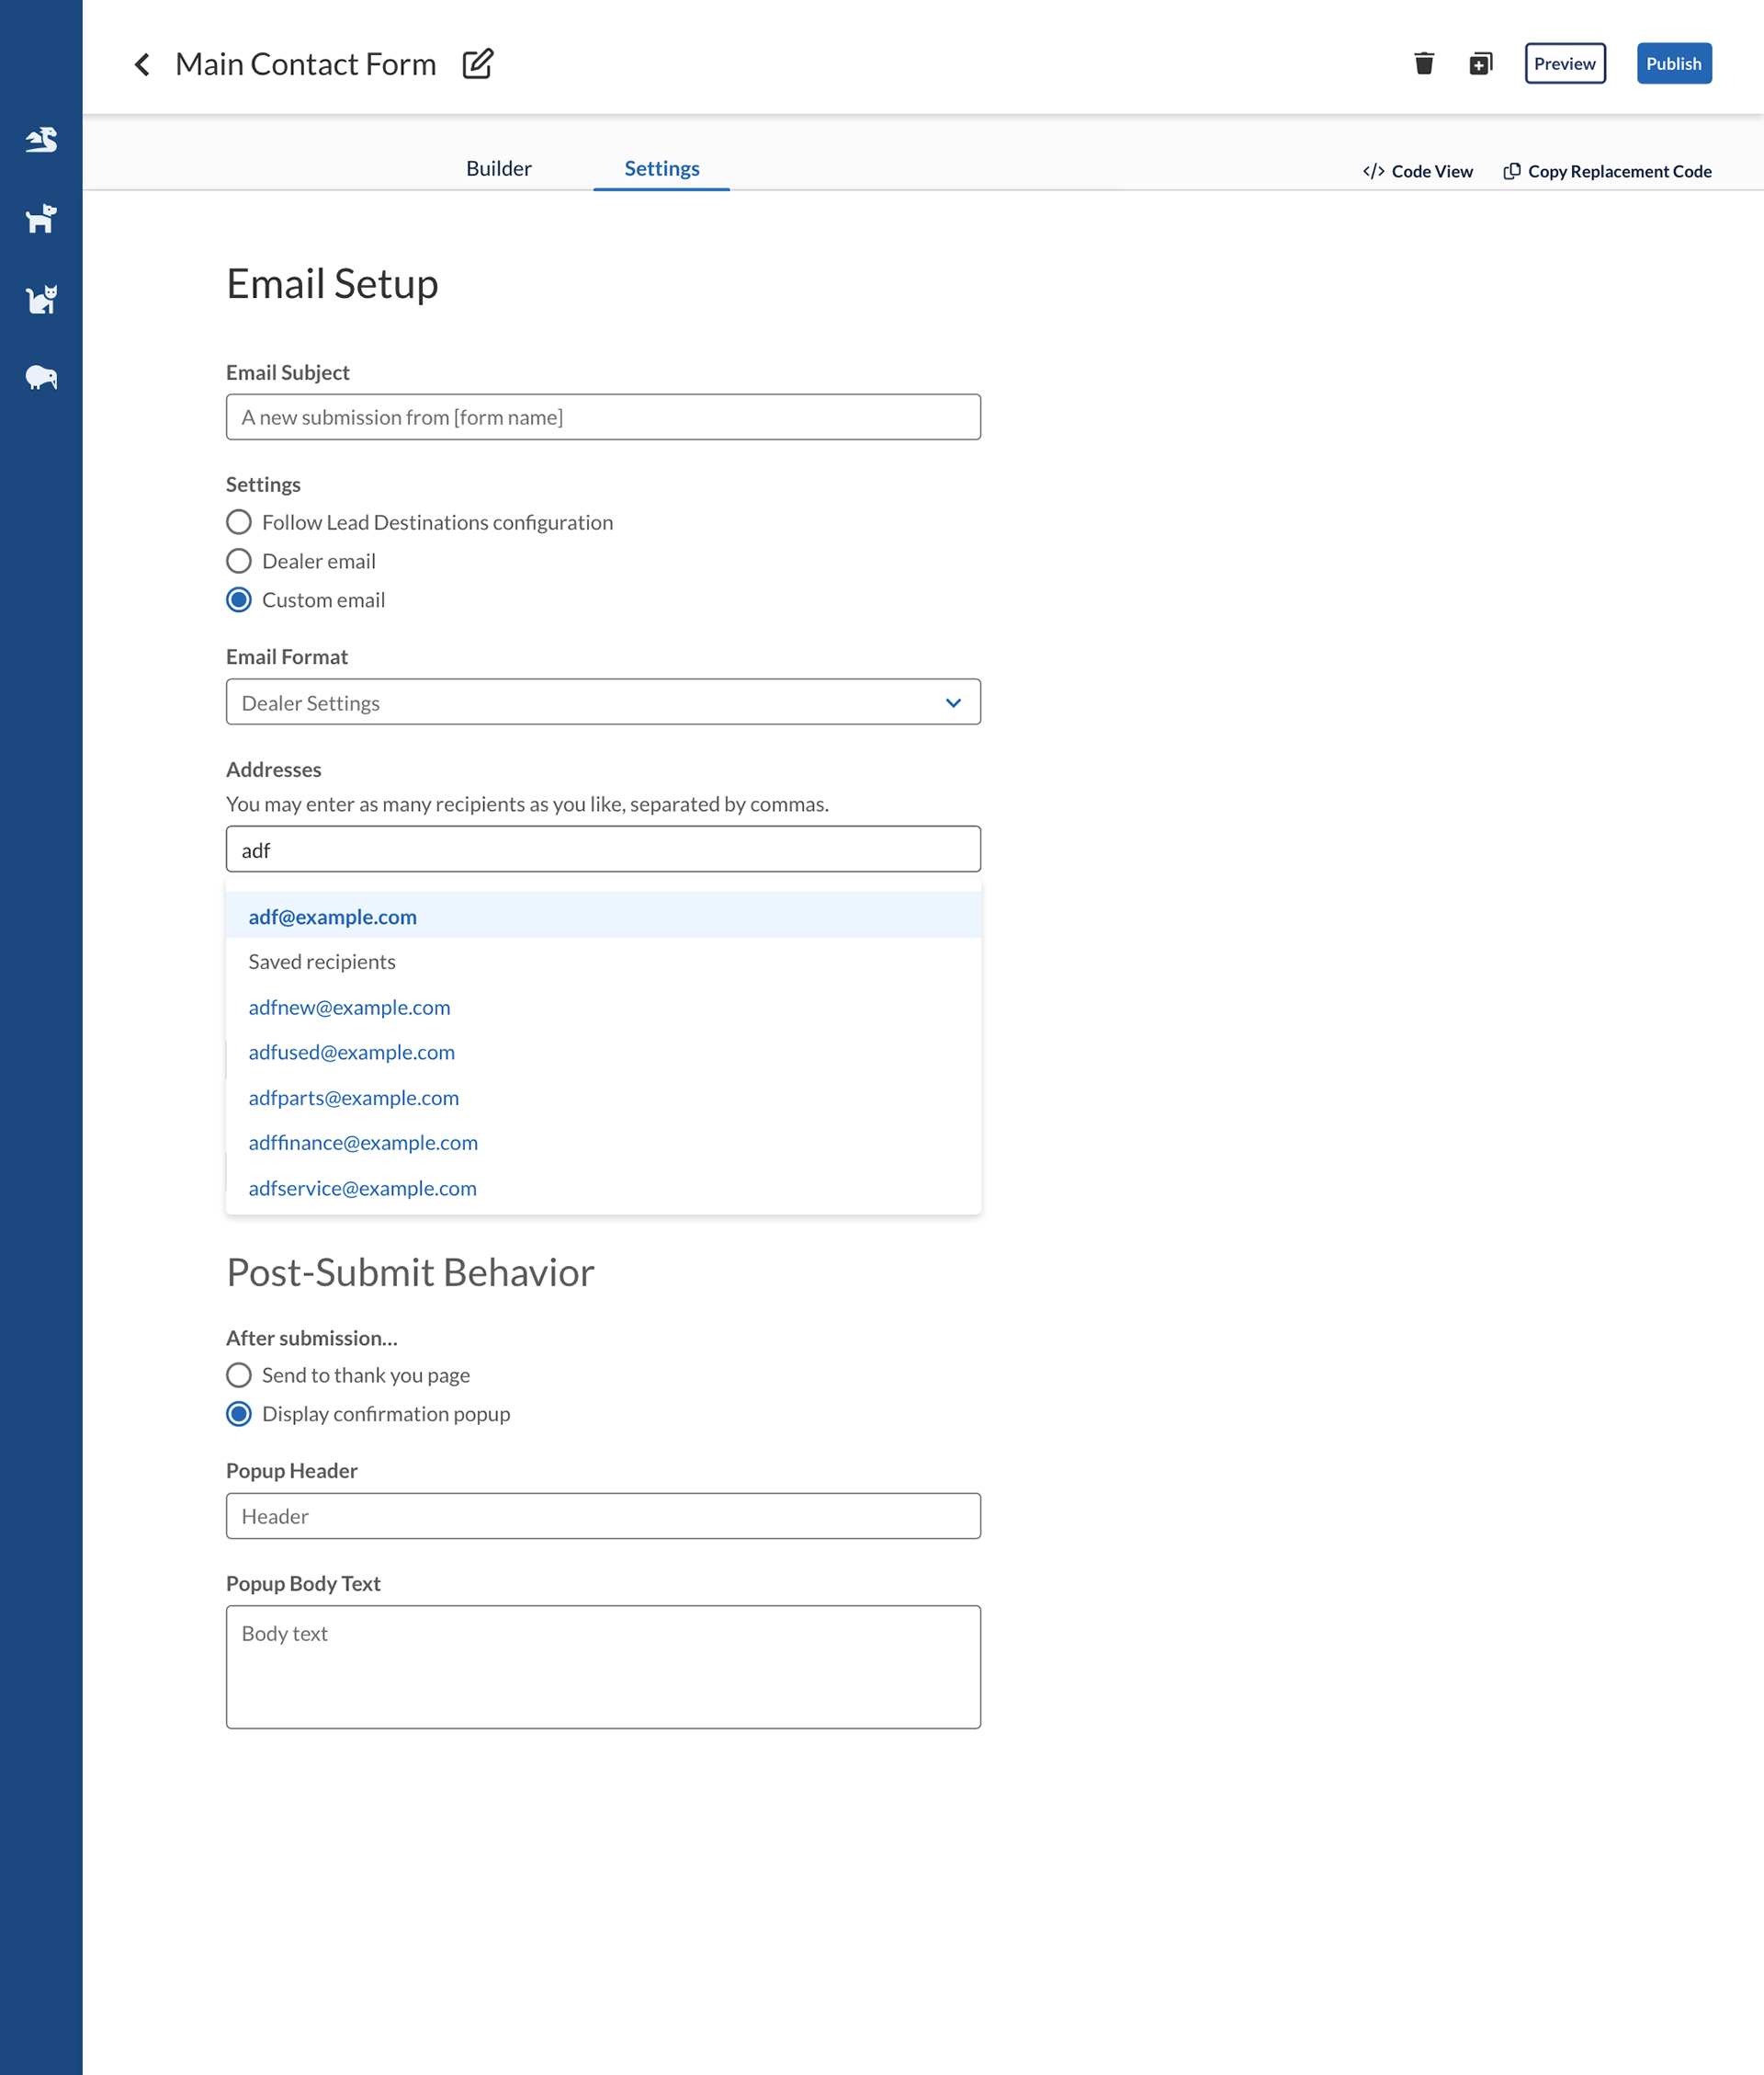Select the Dealer email radio option
Viewport: 1764px width, 2075px height.
[239, 561]
